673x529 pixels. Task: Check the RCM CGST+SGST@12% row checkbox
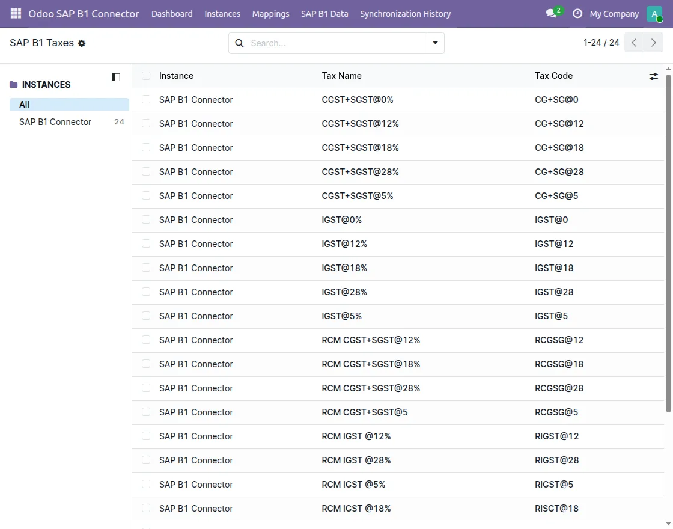[146, 340]
